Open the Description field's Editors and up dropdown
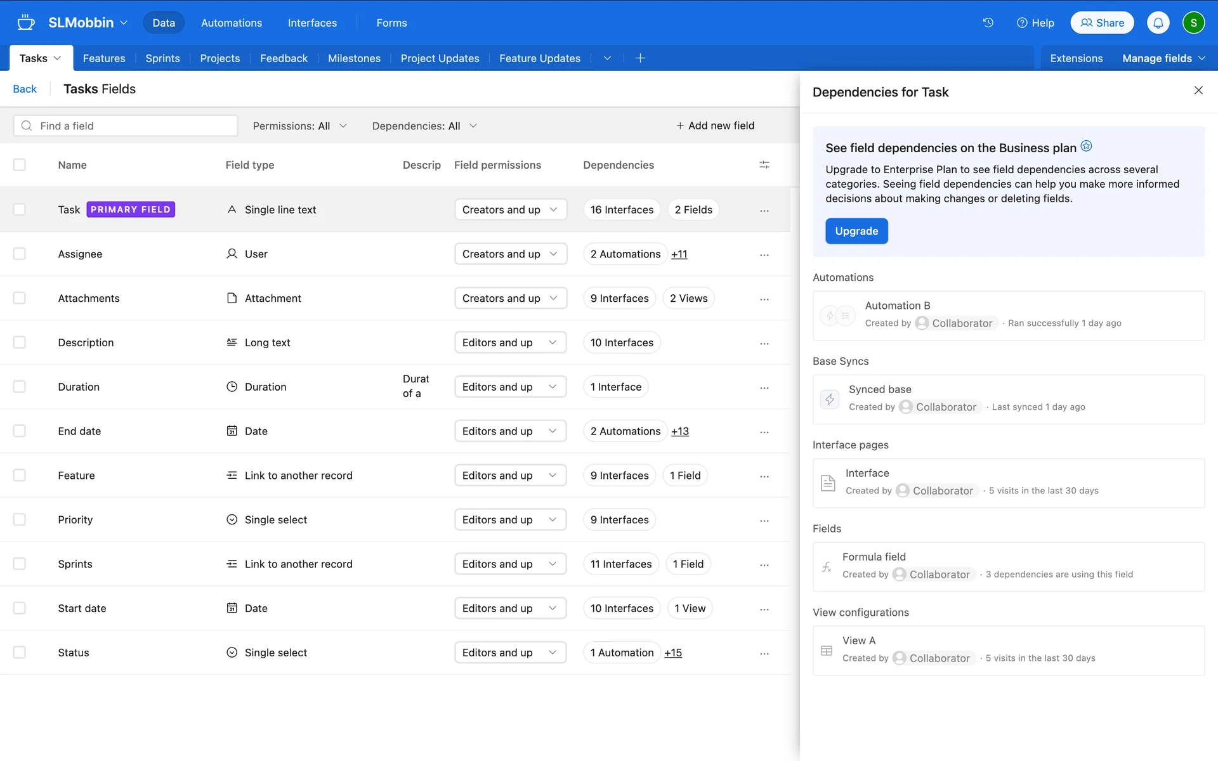 [x=510, y=342]
